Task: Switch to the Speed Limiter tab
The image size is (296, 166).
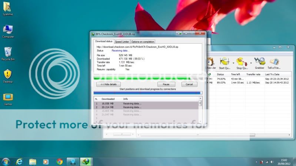Action: tap(122, 42)
